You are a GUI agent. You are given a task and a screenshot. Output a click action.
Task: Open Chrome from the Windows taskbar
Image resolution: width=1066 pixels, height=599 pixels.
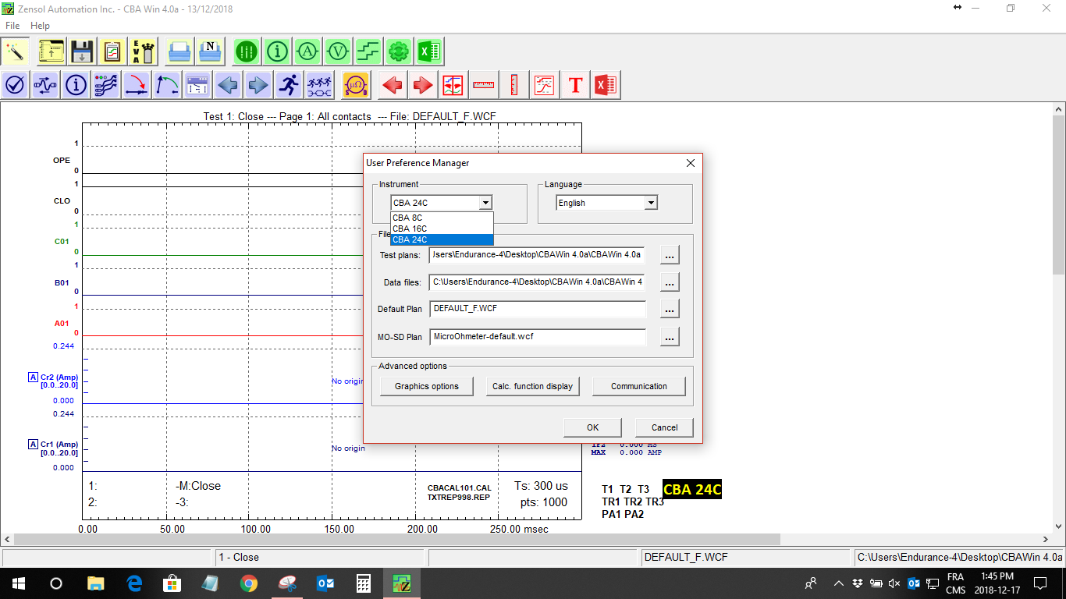249,583
